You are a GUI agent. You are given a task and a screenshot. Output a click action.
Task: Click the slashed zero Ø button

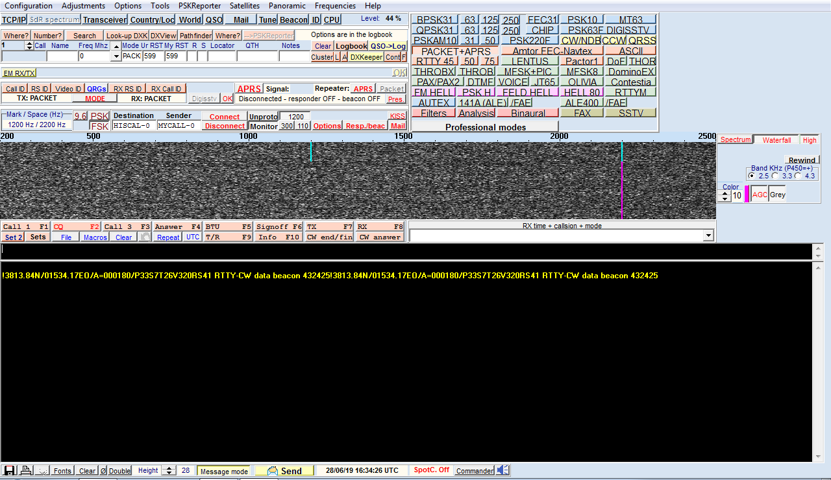pyautogui.click(x=103, y=471)
